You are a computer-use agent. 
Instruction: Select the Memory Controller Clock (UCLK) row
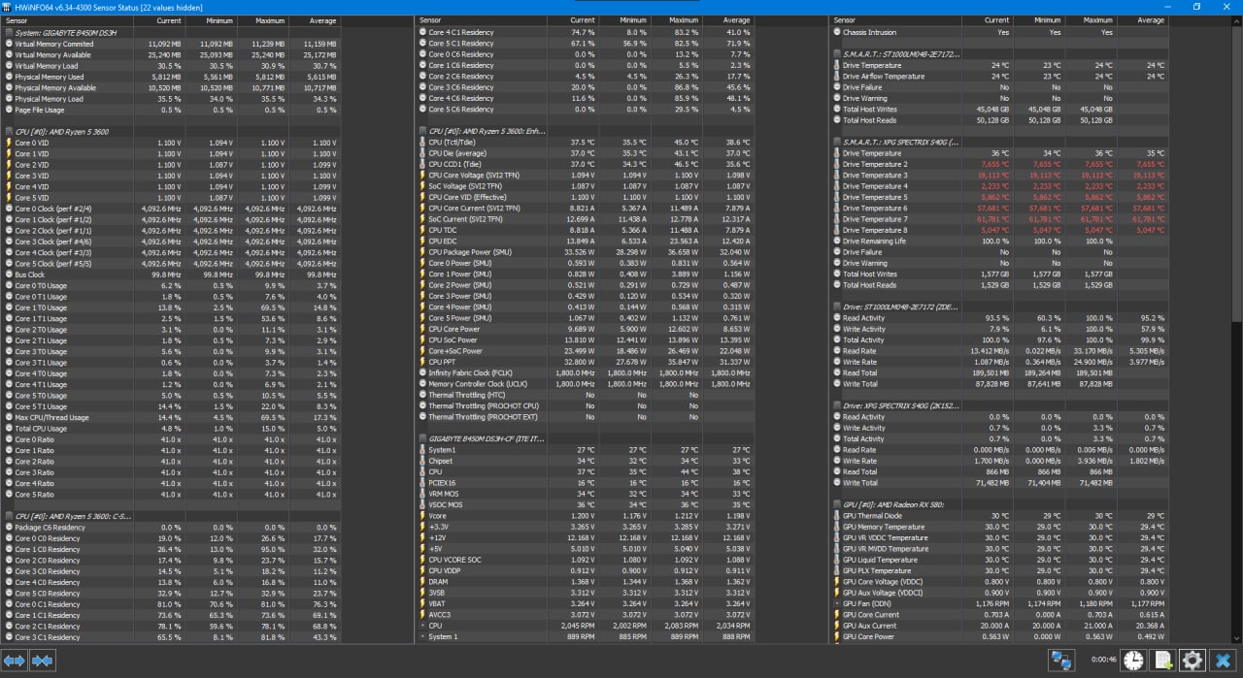pos(585,384)
